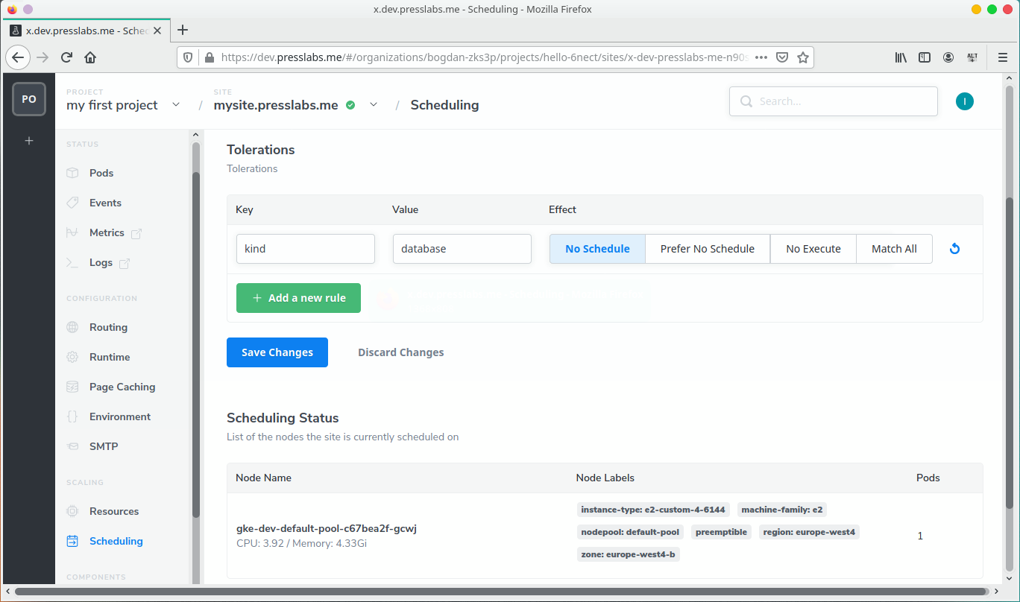Image resolution: width=1020 pixels, height=602 pixels.
Task: Save page to Pocket
Action: click(x=782, y=57)
